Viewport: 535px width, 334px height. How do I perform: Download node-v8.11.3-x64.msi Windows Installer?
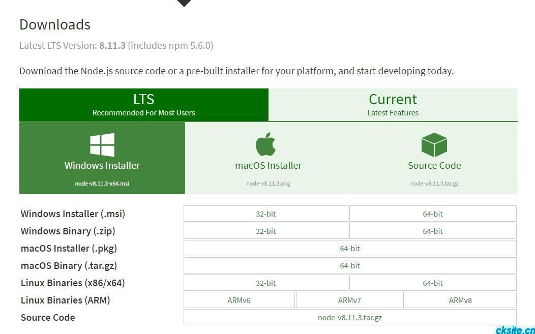coord(102,158)
